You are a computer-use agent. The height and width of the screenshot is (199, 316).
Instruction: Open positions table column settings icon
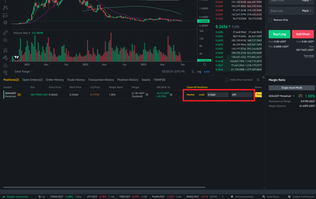click(258, 80)
